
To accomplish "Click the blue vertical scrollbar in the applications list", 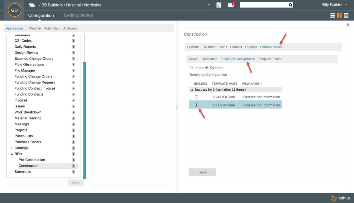I will coord(84,120).
